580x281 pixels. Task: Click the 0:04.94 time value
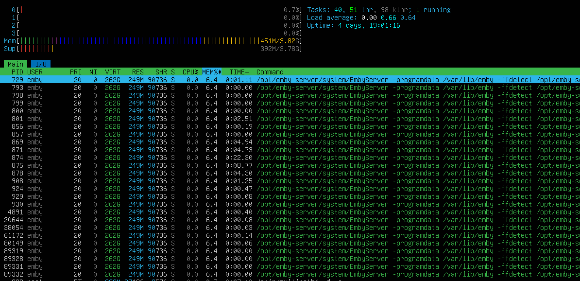pyautogui.click(x=239, y=142)
